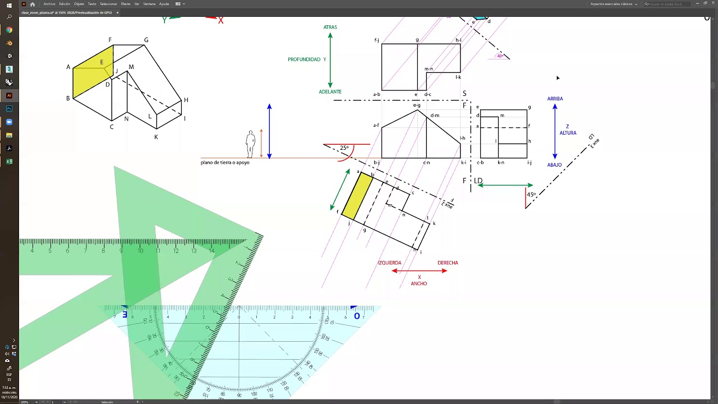The height and width of the screenshot is (404, 718).
Task: Open Adobe Photoshop from taskbar
Action: click(x=9, y=108)
